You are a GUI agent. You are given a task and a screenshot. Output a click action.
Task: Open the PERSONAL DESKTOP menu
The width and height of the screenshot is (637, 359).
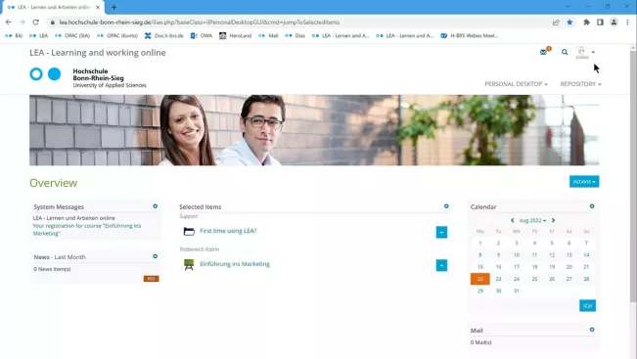pos(516,84)
